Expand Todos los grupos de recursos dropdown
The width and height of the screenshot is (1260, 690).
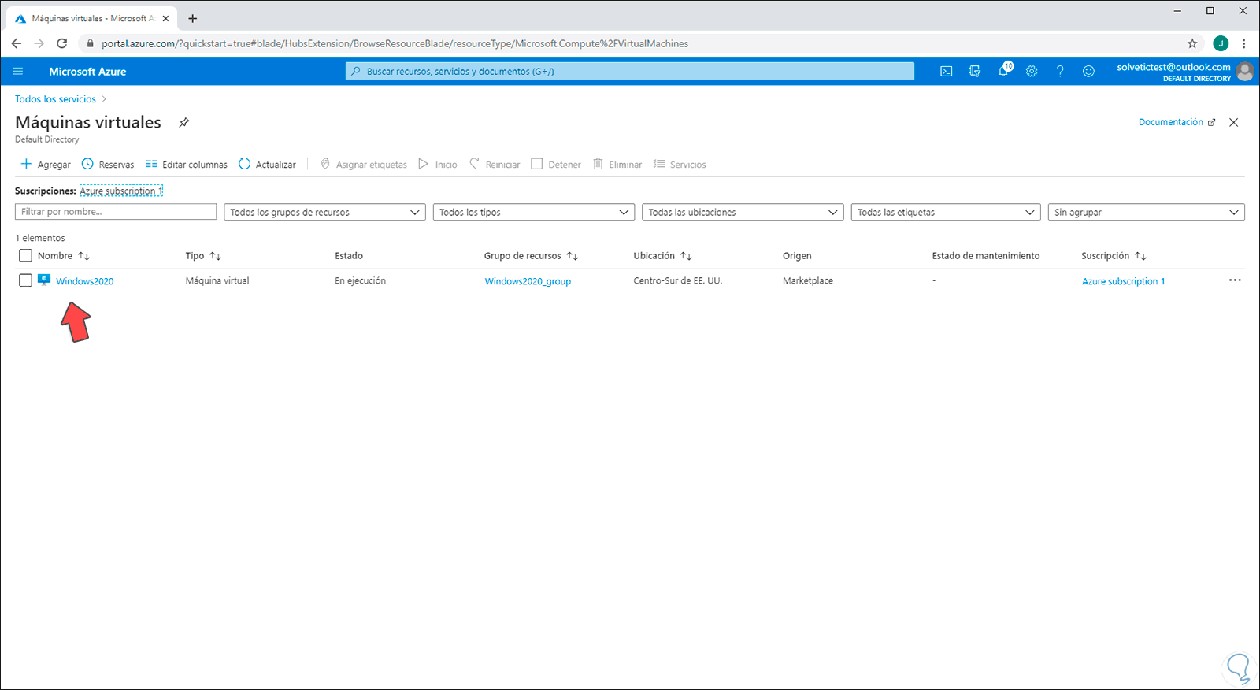324,212
